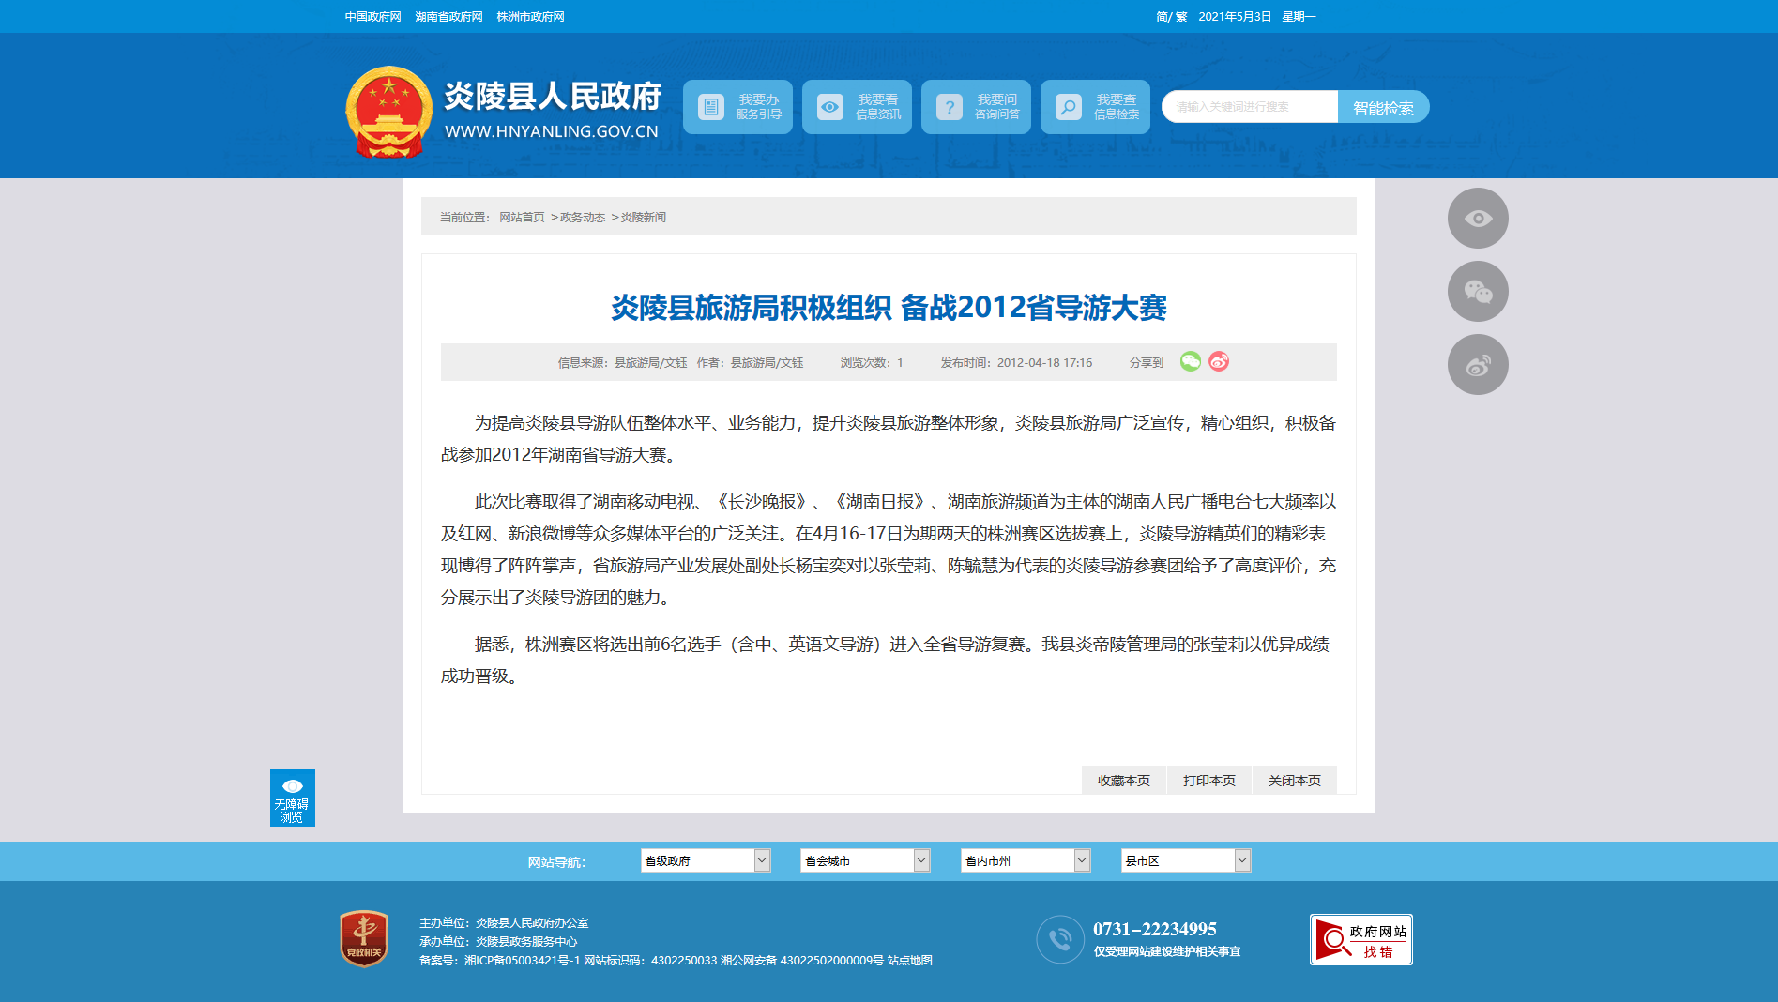Click the 党政机关 badge icon
The width and height of the screenshot is (1778, 1002).
tap(364, 938)
